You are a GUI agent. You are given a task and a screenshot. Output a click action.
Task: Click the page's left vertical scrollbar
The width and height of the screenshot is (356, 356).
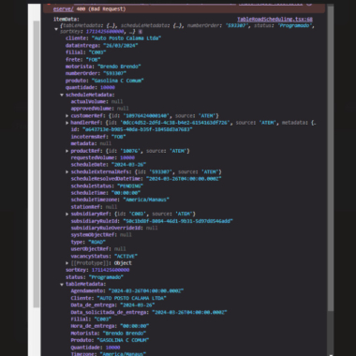pyautogui.click(x=37, y=164)
